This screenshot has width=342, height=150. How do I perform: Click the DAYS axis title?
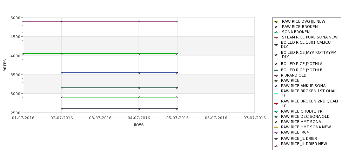point(139,125)
